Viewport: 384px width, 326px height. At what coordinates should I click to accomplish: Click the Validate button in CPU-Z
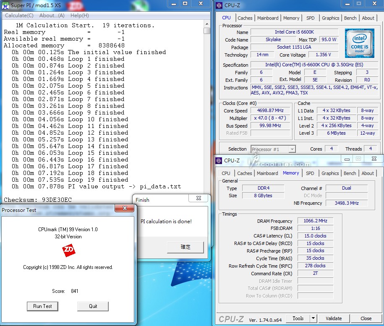pos(334,318)
